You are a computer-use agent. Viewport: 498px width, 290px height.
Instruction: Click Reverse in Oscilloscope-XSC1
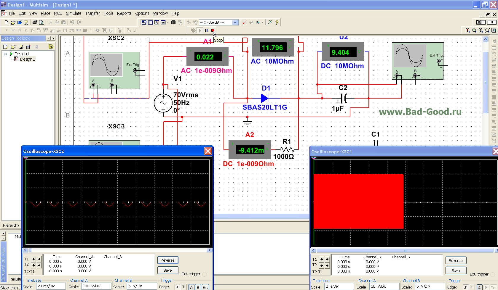coord(456,260)
